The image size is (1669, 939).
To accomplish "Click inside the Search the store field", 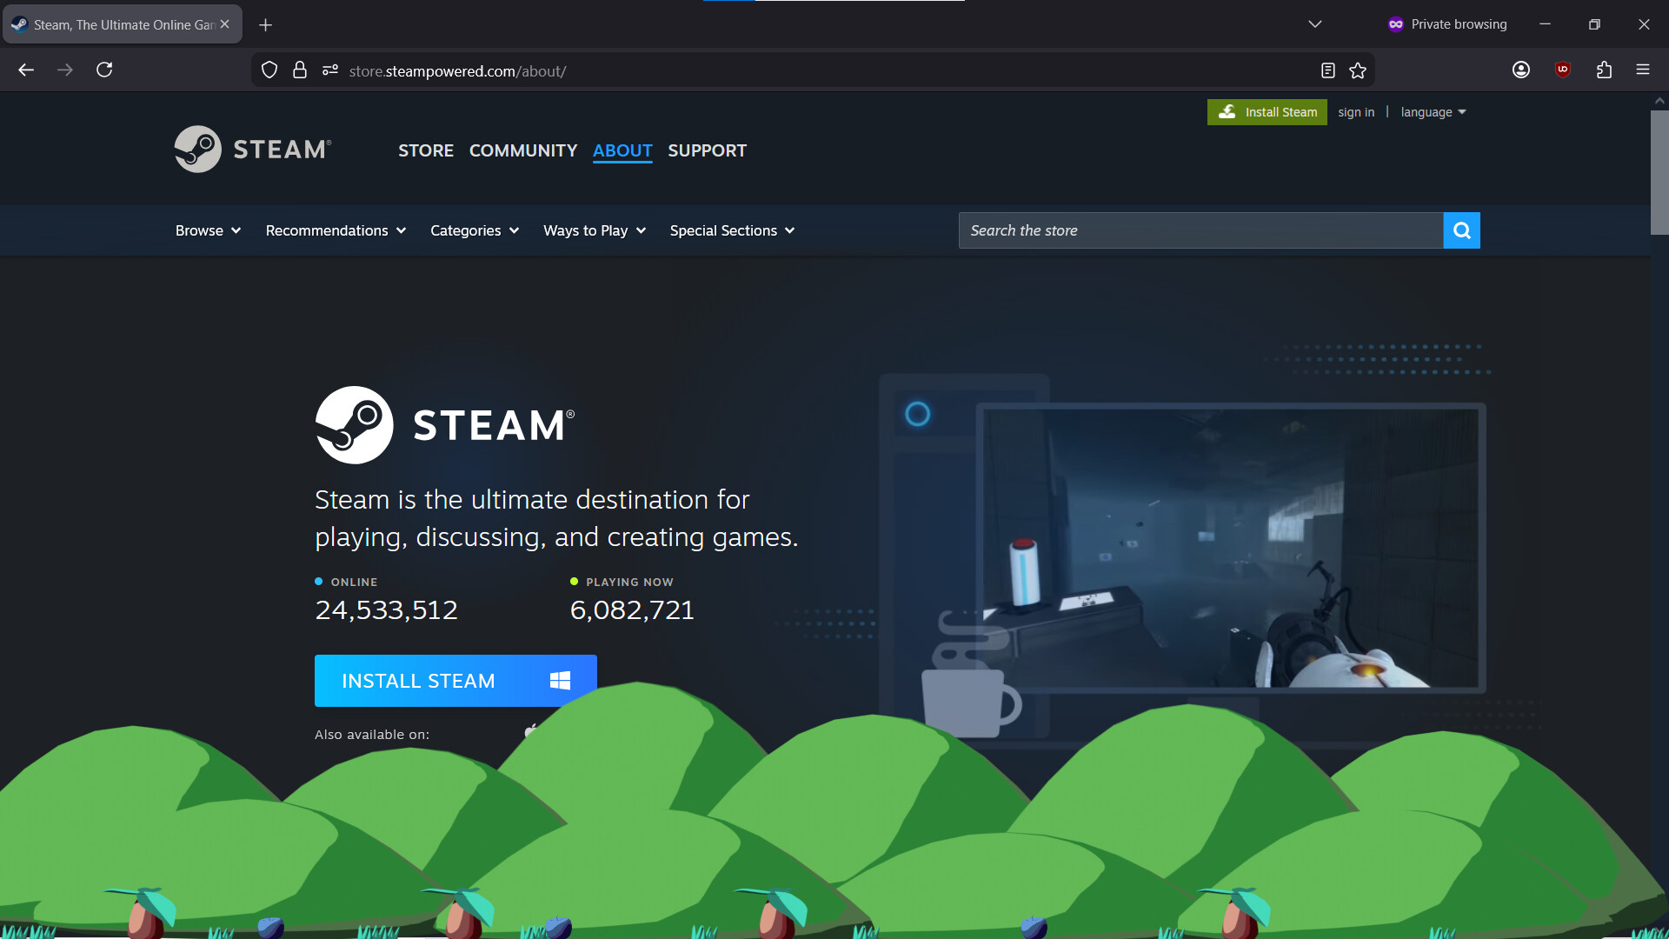I will pos(1200,230).
